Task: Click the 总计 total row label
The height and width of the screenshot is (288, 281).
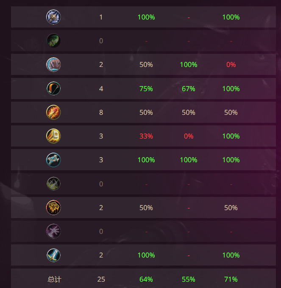Action: pyautogui.click(x=54, y=279)
